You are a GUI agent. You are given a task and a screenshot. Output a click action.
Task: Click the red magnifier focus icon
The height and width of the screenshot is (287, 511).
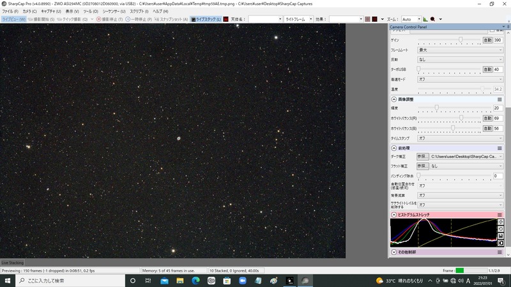point(433,19)
